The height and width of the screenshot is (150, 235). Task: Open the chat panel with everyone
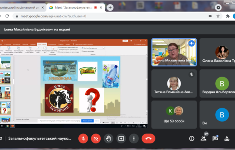215,138
